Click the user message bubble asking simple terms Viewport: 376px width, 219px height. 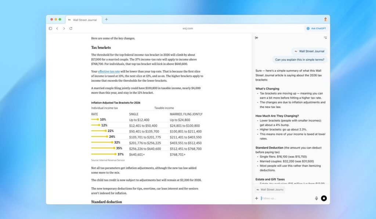pyautogui.click(x=300, y=59)
